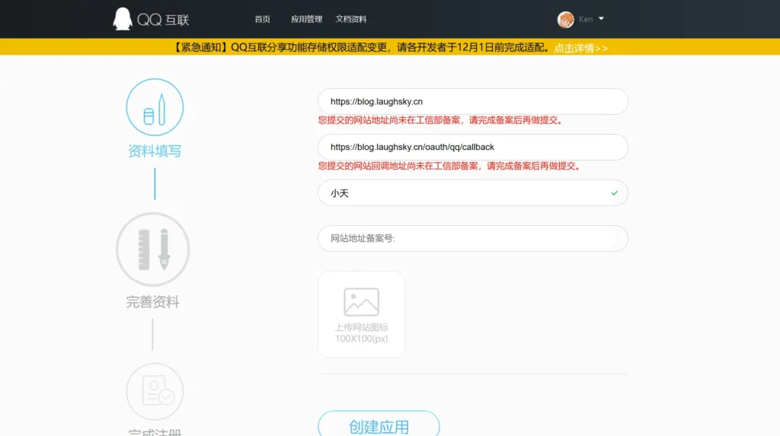Click the 网站回调地址尚未在工信部备案 error text
Image resolution: width=780 pixels, height=436 pixels.
click(450, 166)
